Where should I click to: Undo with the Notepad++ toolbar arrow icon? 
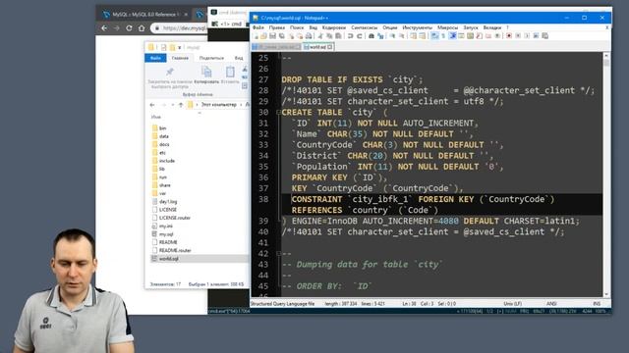pos(350,36)
